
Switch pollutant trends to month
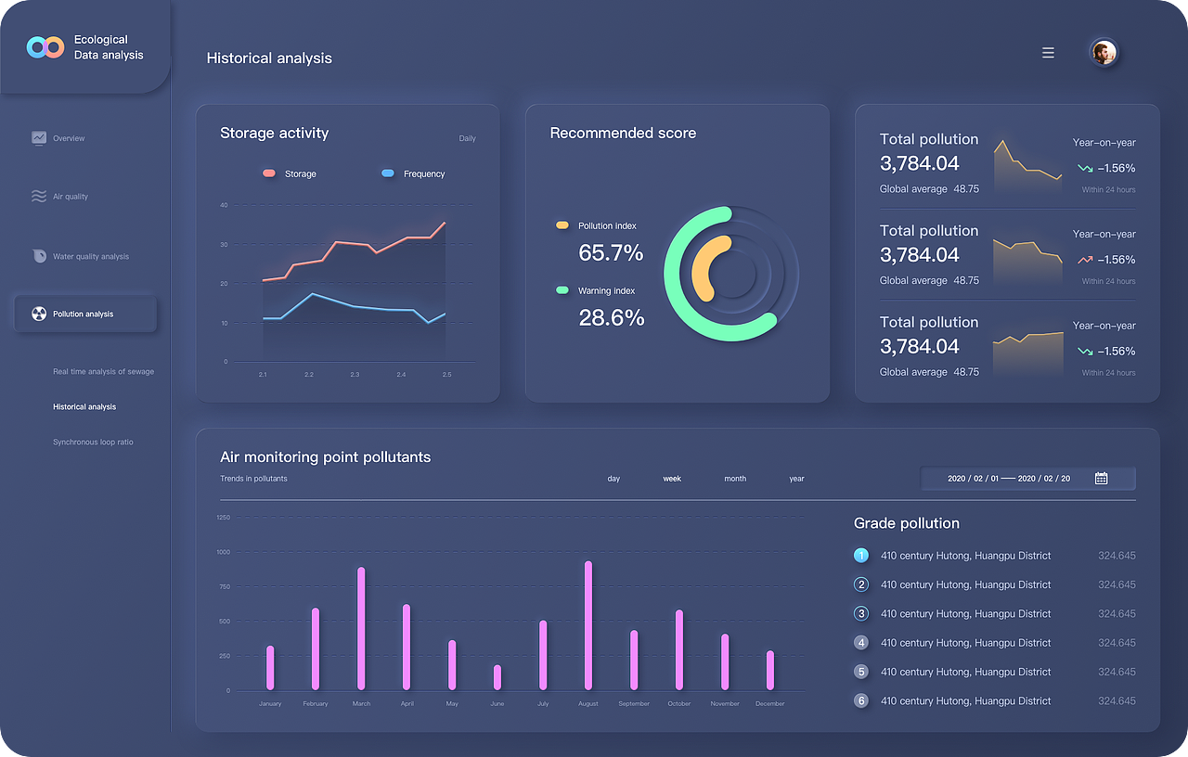pyautogui.click(x=735, y=479)
